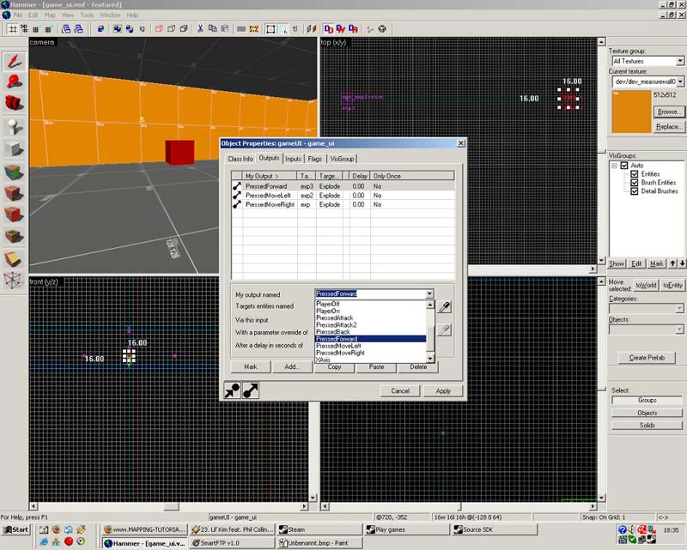Click the Paste toolbar icon

coord(225,29)
